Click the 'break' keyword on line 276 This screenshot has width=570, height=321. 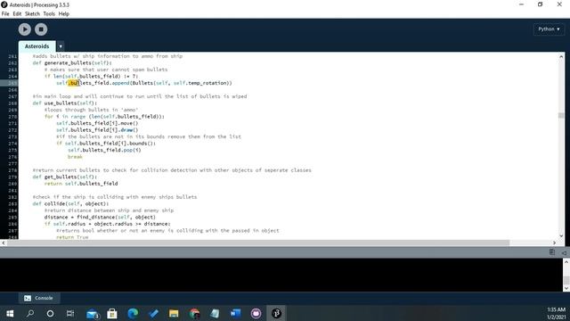point(75,157)
